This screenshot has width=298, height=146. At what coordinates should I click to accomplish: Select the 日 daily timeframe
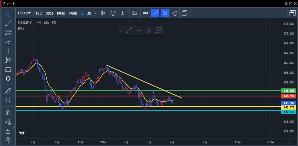tap(82, 13)
